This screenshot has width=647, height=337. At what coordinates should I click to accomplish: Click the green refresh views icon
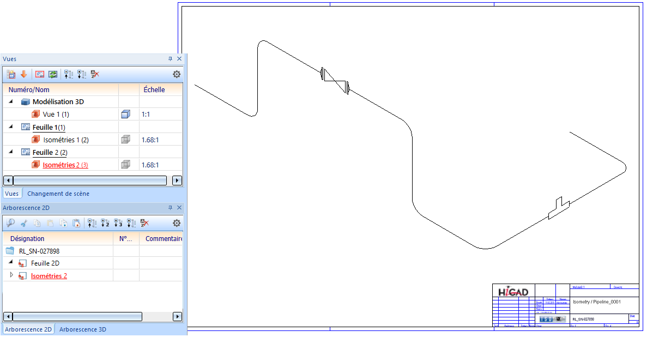pyautogui.click(x=53, y=74)
